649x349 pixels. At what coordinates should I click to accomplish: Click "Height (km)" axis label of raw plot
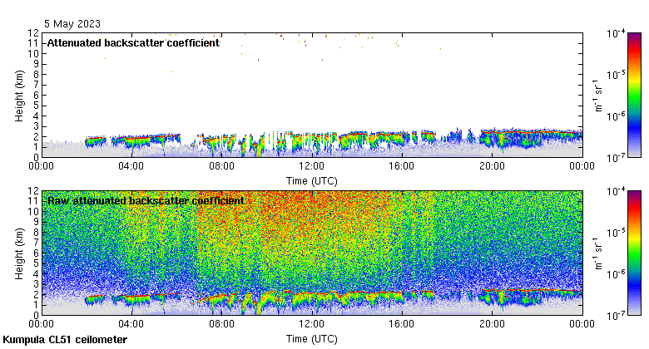coord(19,254)
